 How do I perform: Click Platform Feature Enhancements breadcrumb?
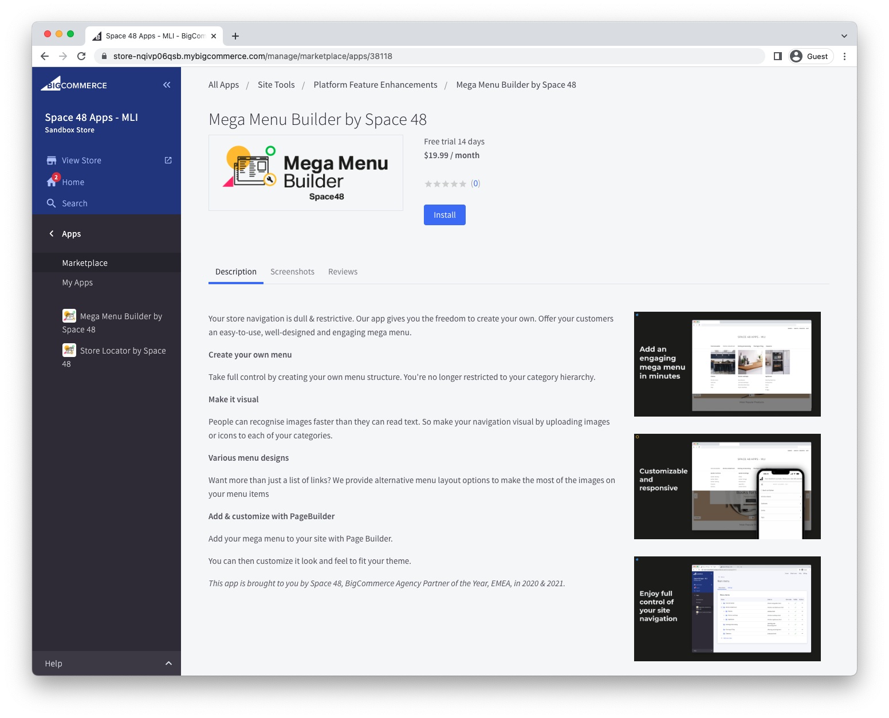point(375,85)
